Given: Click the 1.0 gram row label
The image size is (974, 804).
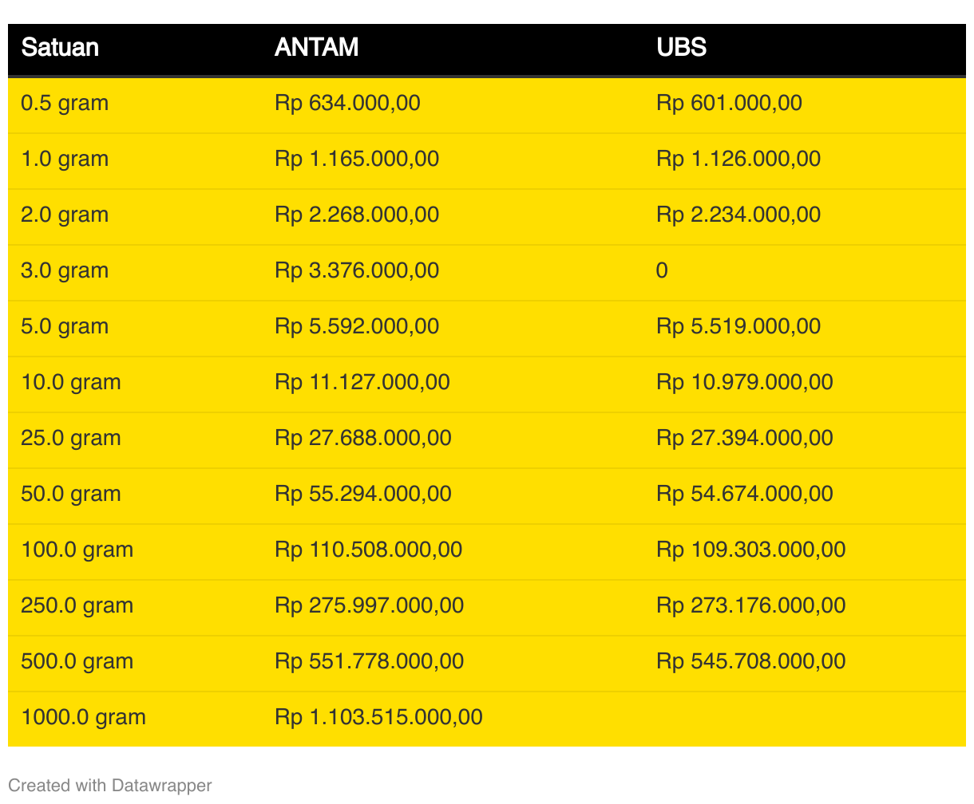Looking at the screenshot, I should (x=65, y=160).
